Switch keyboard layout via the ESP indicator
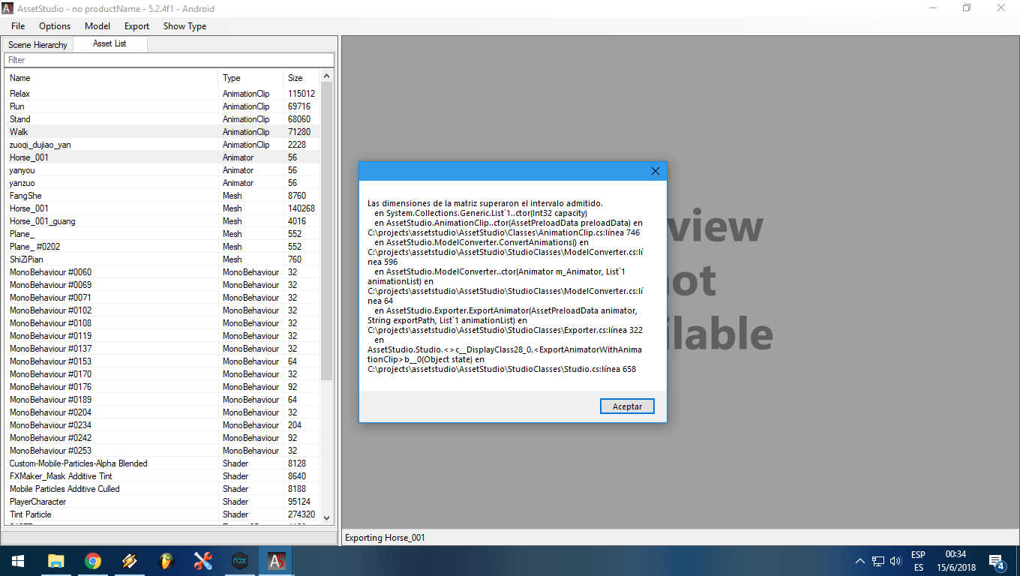Viewport: 1020px width, 576px height. pos(917,560)
